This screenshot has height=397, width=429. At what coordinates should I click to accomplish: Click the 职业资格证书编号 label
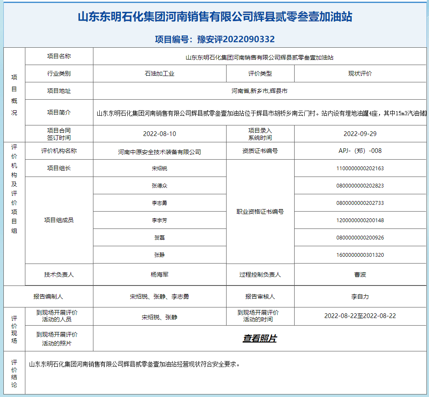(260, 212)
